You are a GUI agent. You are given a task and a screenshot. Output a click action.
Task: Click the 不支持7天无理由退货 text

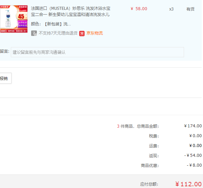58,33
